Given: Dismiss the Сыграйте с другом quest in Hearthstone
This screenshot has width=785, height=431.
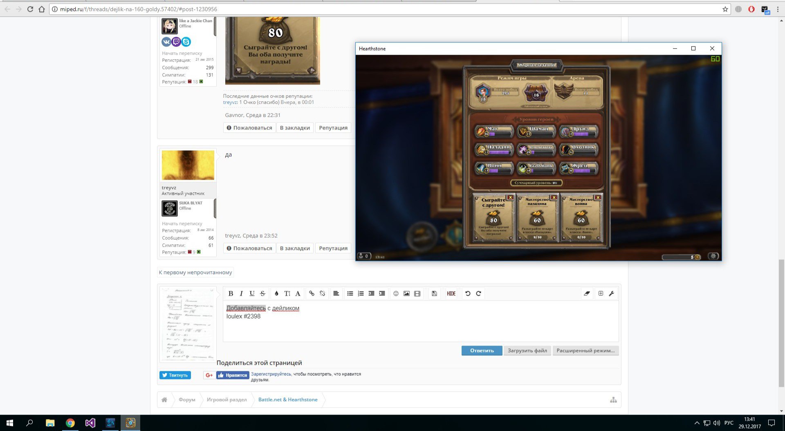Looking at the screenshot, I should click(x=510, y=197).
